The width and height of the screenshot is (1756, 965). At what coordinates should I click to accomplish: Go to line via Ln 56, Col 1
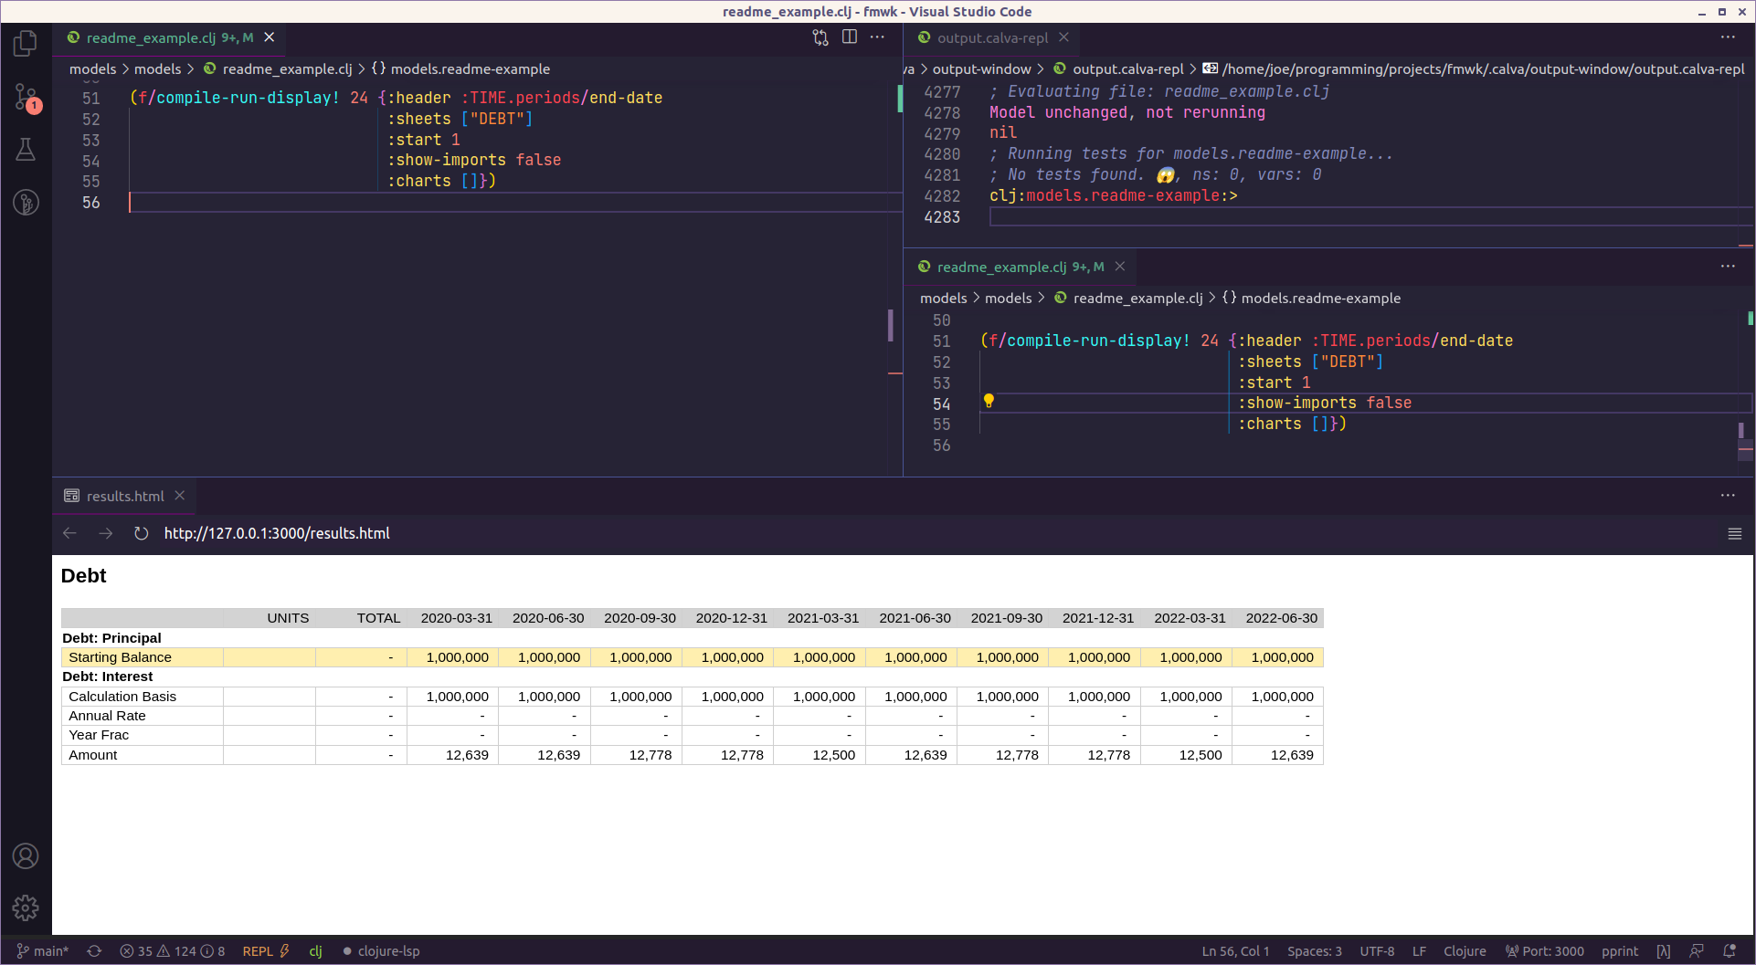point(1235,951)
